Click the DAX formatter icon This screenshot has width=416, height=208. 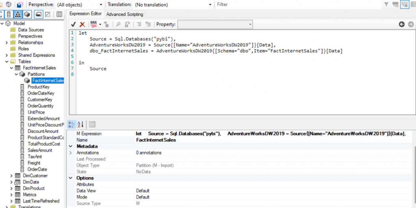93,24
